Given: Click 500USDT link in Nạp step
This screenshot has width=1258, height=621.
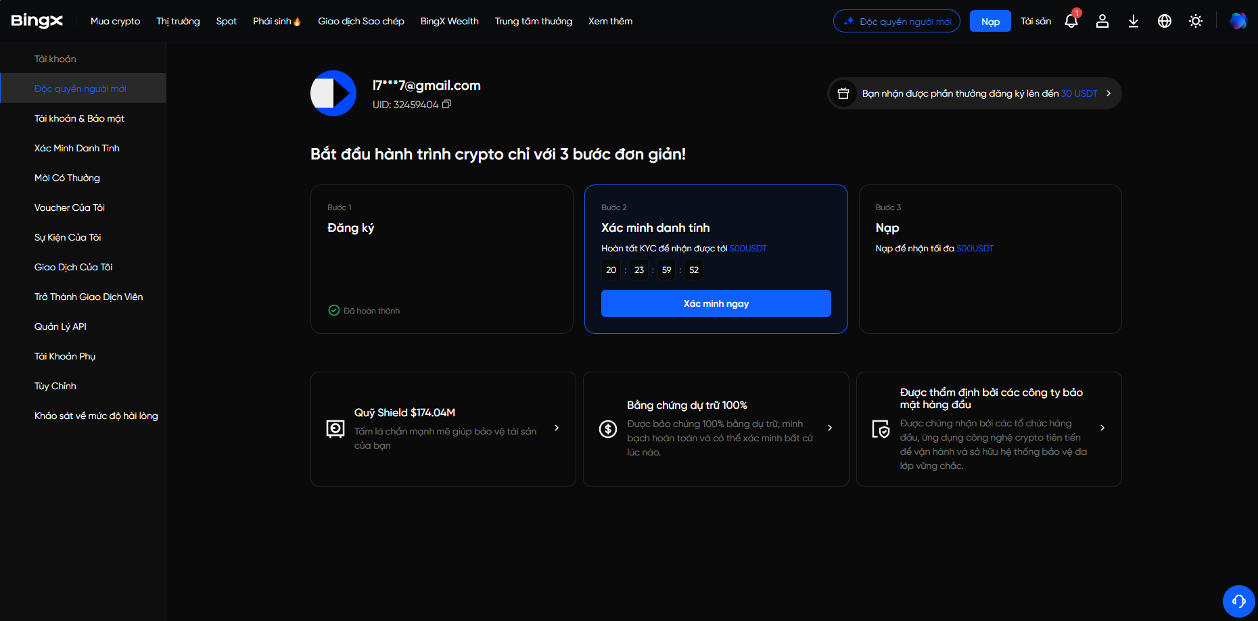Looking at the screenshot, I should tap(975, 248).
